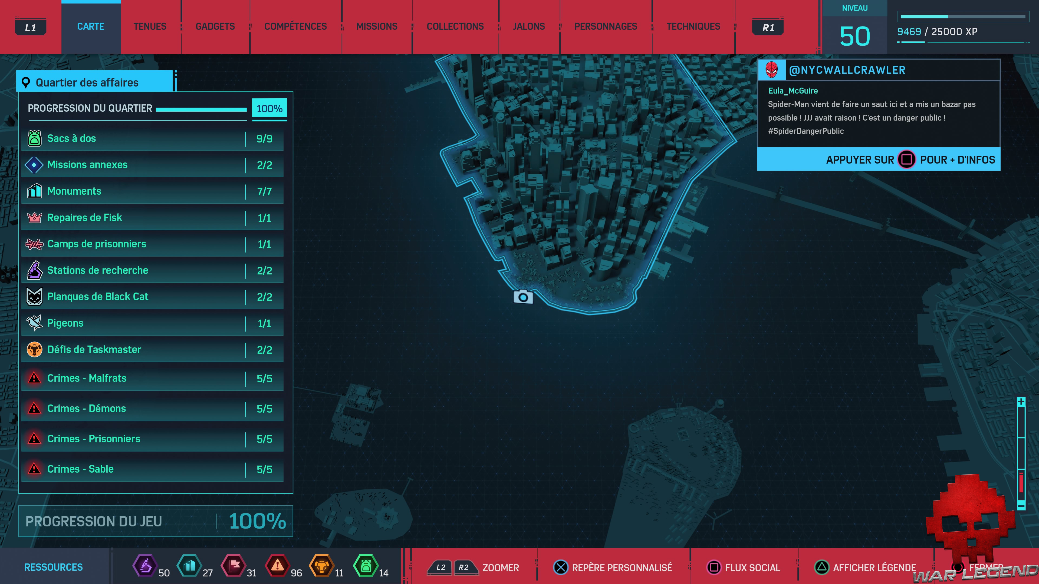Click the Monuments landmark icon in list

click(x=34, y=191)
